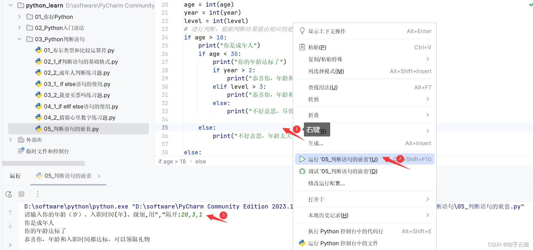Click editor line 'if age > 18:'
The width and height of the screenshot is (533, 250).
(205, 37)
